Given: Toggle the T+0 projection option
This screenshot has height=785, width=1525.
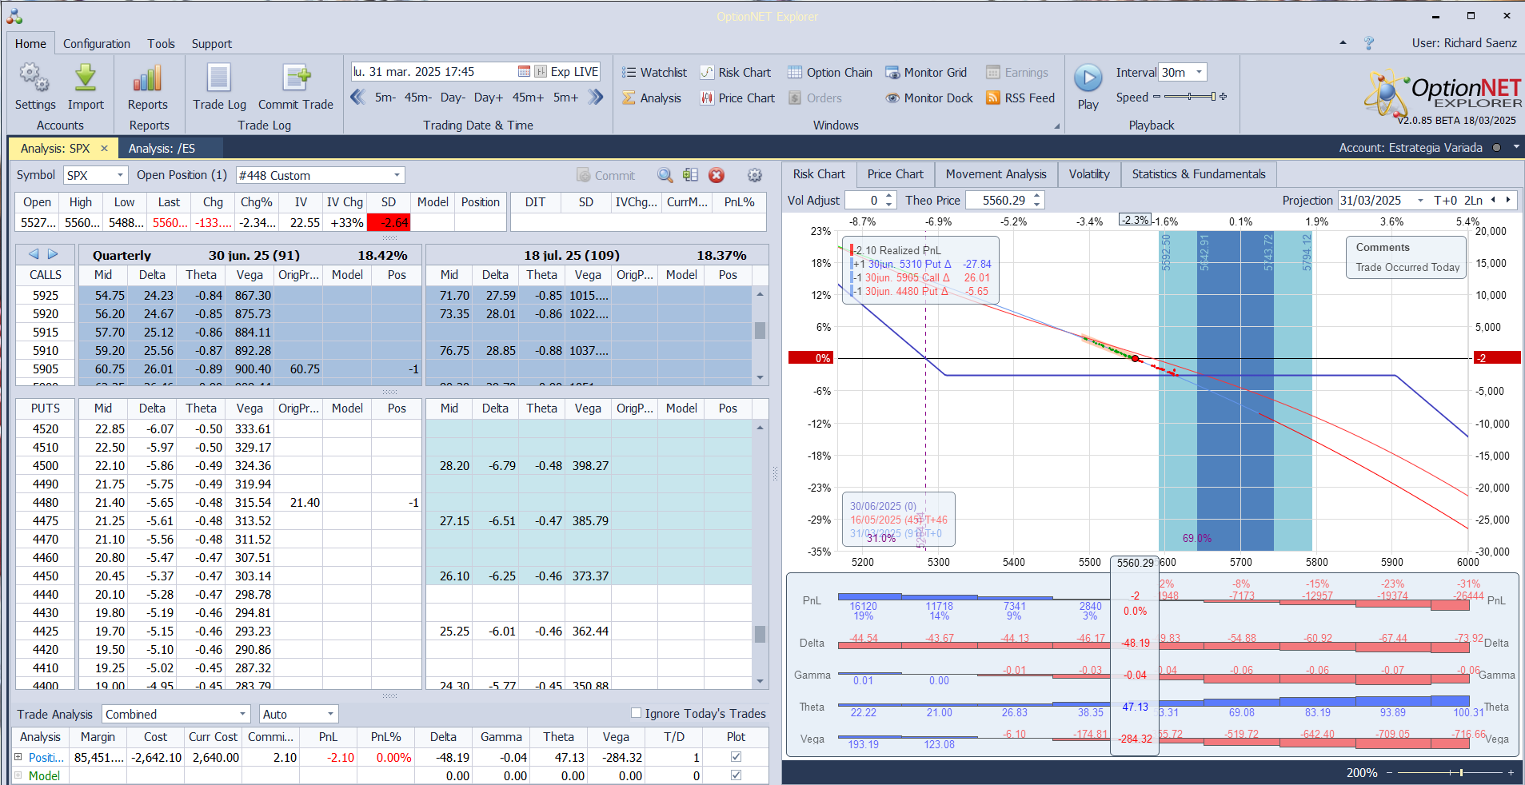Looking at the screenshot, I should (1445, 200).
